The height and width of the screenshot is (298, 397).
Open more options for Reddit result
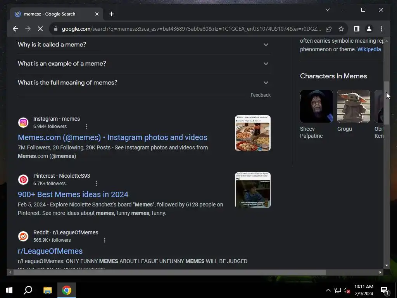tap(105, 240)
